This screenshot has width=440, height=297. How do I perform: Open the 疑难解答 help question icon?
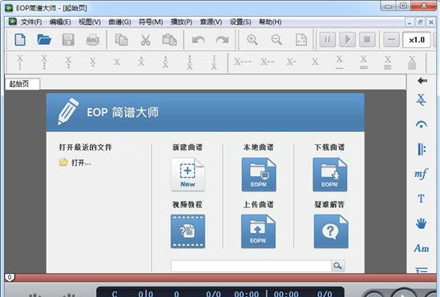point(331,231)
